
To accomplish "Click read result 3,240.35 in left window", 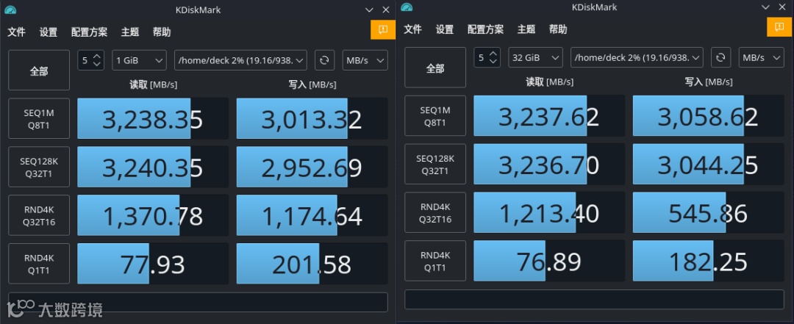I will click(x=153, y=167).
